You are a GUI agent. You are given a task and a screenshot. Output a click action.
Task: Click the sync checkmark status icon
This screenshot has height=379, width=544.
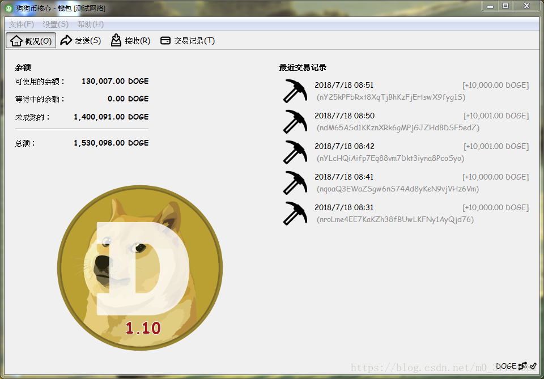(x=533, y=366)
